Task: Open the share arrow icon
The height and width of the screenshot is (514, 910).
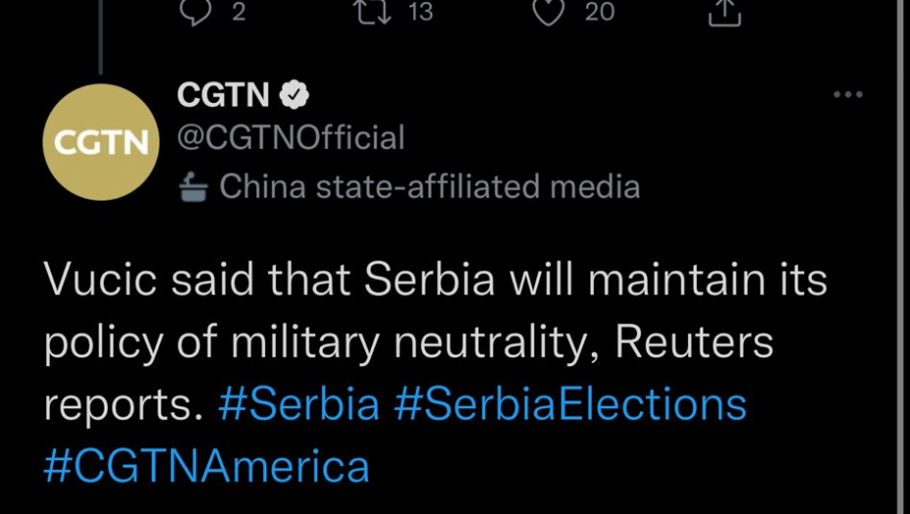Action: [x=724, y=12]
